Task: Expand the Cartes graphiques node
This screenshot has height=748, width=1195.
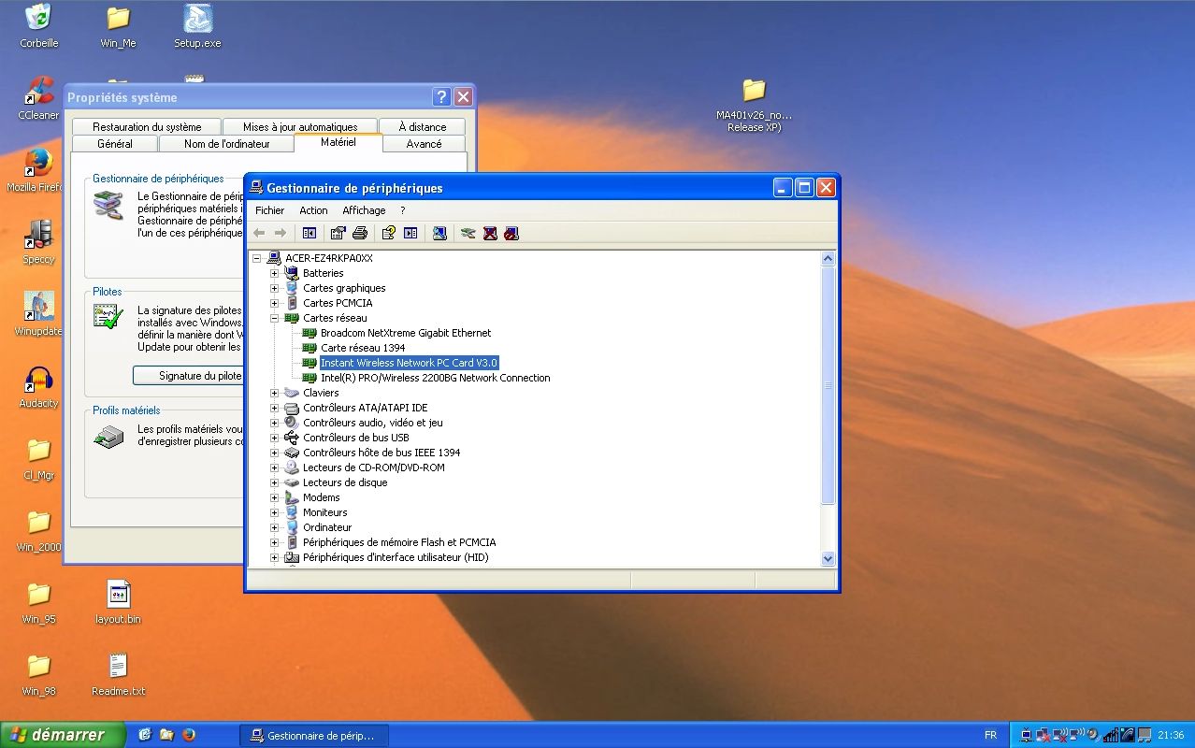Action: coord(275,288)
